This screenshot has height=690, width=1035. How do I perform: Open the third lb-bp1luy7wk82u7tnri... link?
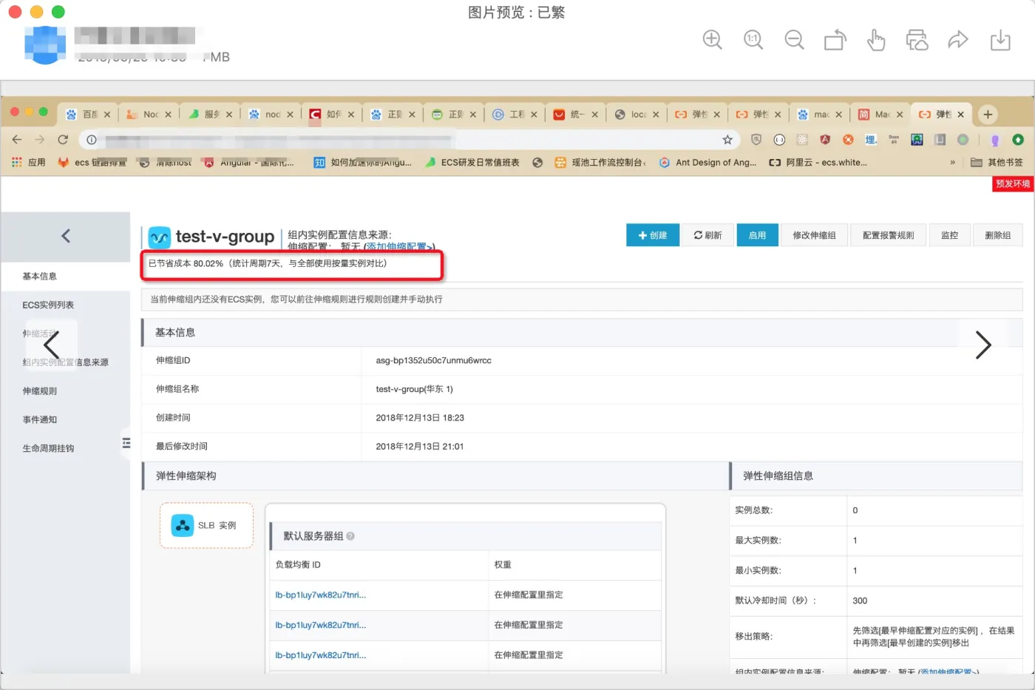pyautogui.click(x=321, y=655)
